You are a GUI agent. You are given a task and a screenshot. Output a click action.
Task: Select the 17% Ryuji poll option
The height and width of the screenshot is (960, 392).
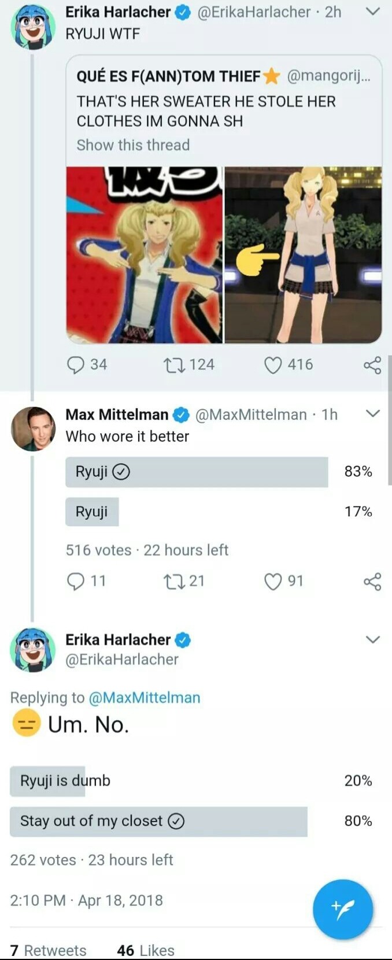(92, 512)
